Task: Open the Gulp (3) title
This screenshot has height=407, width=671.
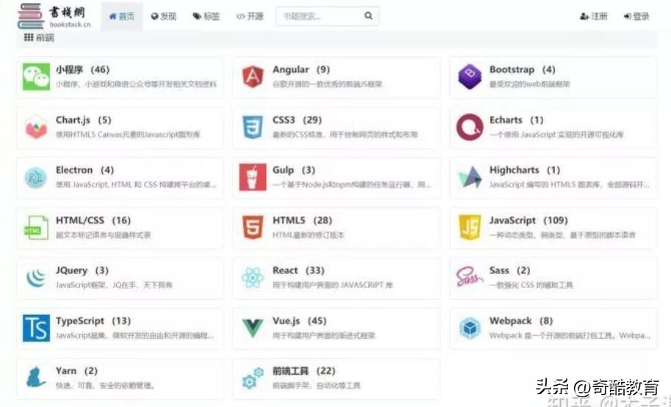Action: (x=293, y=170)
